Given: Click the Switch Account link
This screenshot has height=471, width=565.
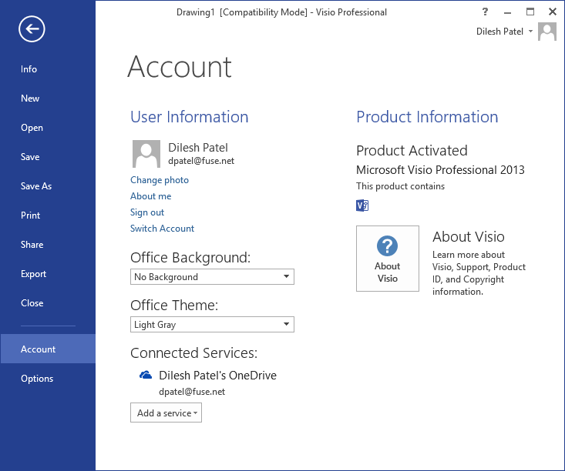Looking at the screenshot, I should pyautogui.click(x=162, y=229).
